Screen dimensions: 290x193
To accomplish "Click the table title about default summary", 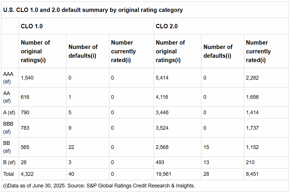I will click(x=93, y=10).
